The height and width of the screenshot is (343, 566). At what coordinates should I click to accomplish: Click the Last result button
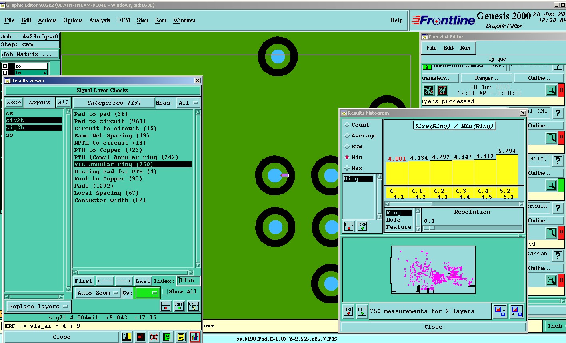coord(143,281)
